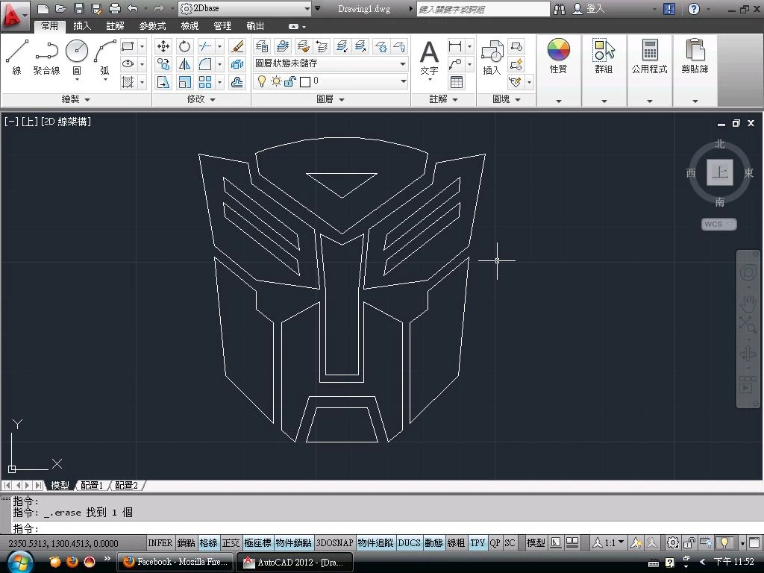Click the Move tool in 修改 panel
The image size is (764, 573).
[163, 46]
